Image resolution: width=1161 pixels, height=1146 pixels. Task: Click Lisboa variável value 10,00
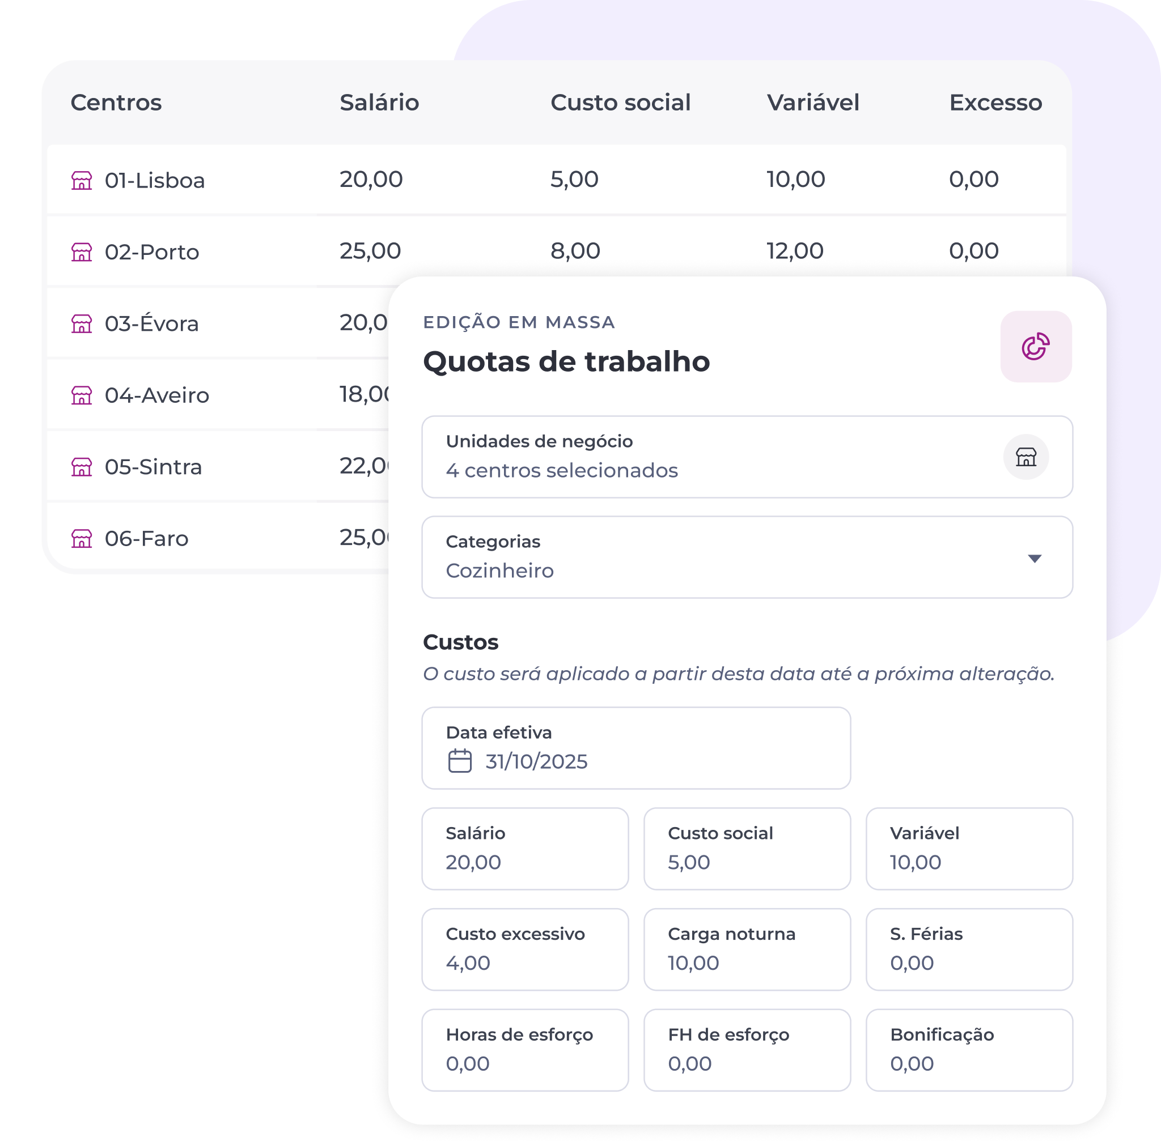coord(795,180)
